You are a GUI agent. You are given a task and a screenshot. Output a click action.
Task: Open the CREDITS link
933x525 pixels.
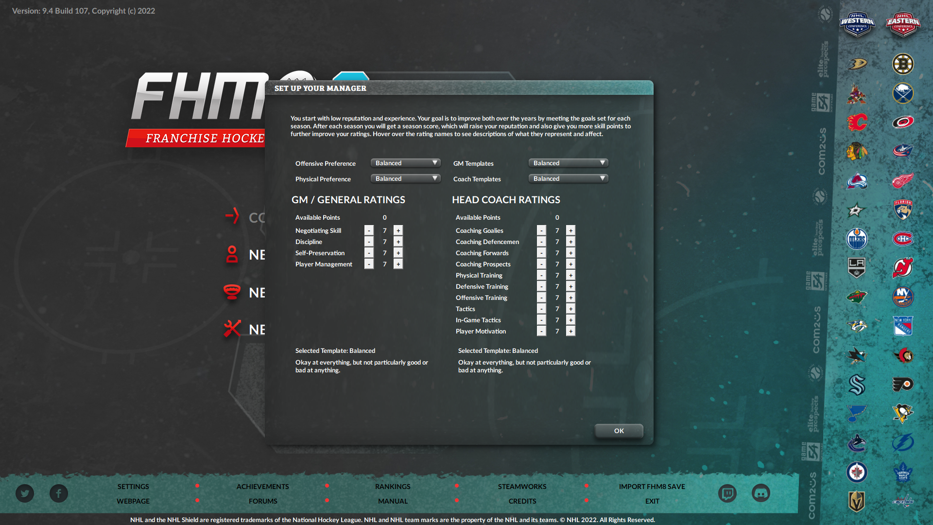tap(522, 501)
